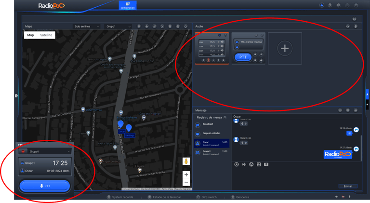Select the Santiago marker on the map

tap(129, 128)
